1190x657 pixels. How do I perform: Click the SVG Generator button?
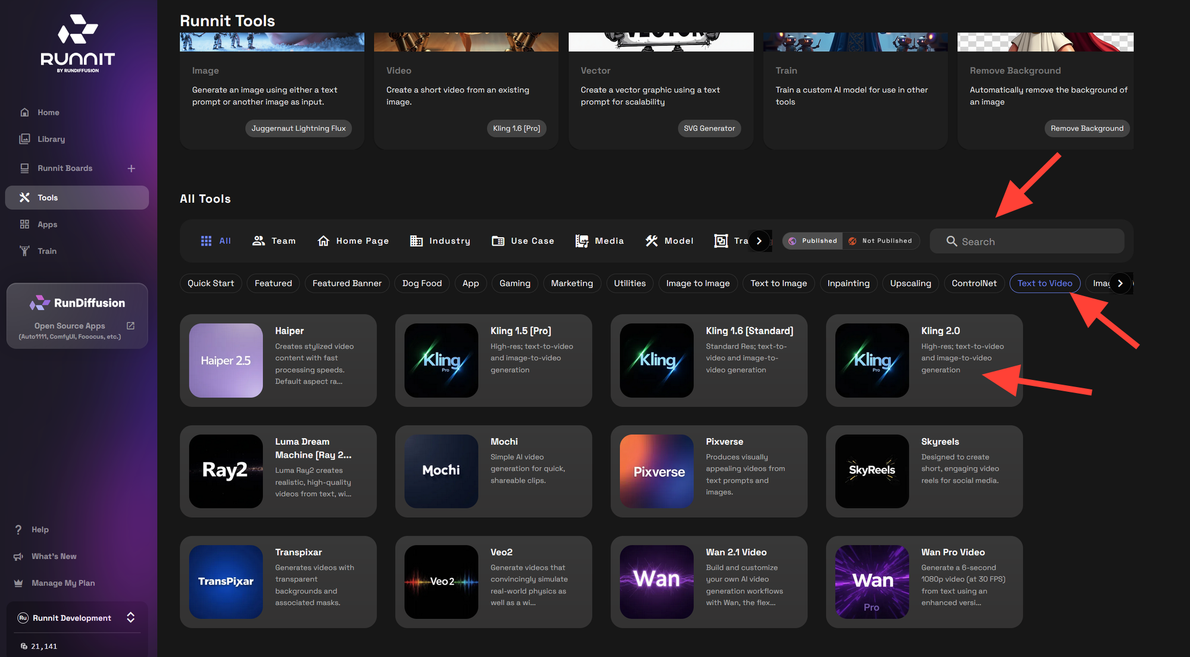point(709,128)
